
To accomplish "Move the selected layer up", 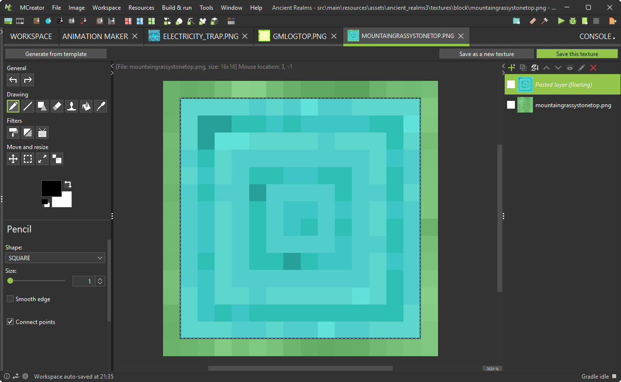I will click(x=546, y=68).
